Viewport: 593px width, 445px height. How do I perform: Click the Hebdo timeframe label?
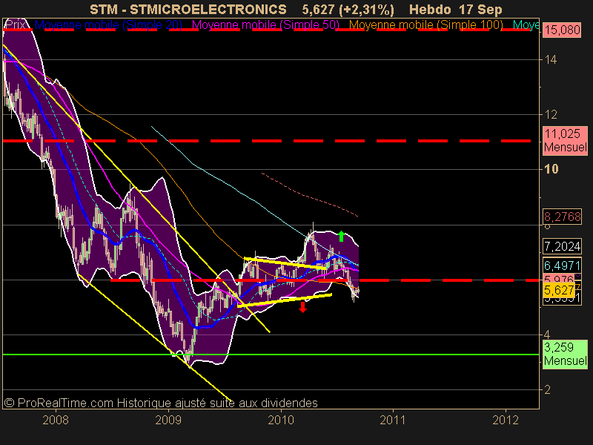pyautogui.click(x=430, y=10)
